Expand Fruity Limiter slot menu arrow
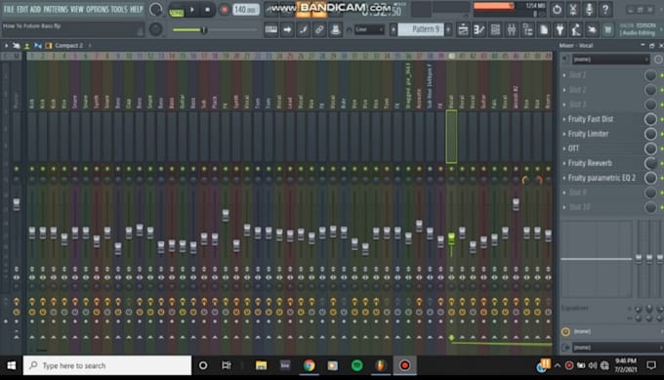This screenshot has height=380, width=664. click(x=564, y=134)
